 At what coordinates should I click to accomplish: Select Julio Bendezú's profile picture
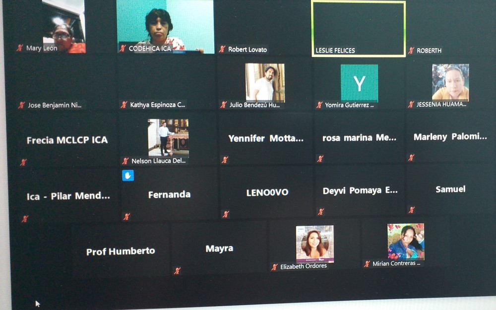[265, 82]
